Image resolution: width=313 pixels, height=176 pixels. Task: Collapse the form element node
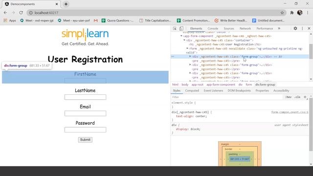[x=187, y=48]
